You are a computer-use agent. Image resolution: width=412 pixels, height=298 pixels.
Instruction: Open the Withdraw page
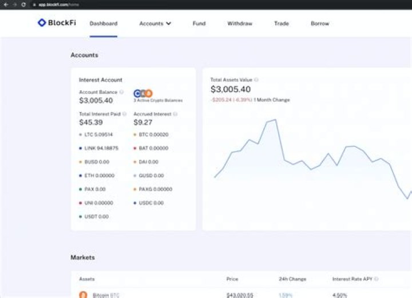(x=240, y=23)
